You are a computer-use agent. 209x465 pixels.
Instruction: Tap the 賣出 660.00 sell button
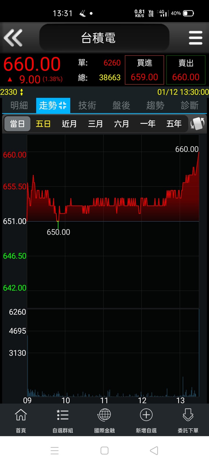(186, 70)
